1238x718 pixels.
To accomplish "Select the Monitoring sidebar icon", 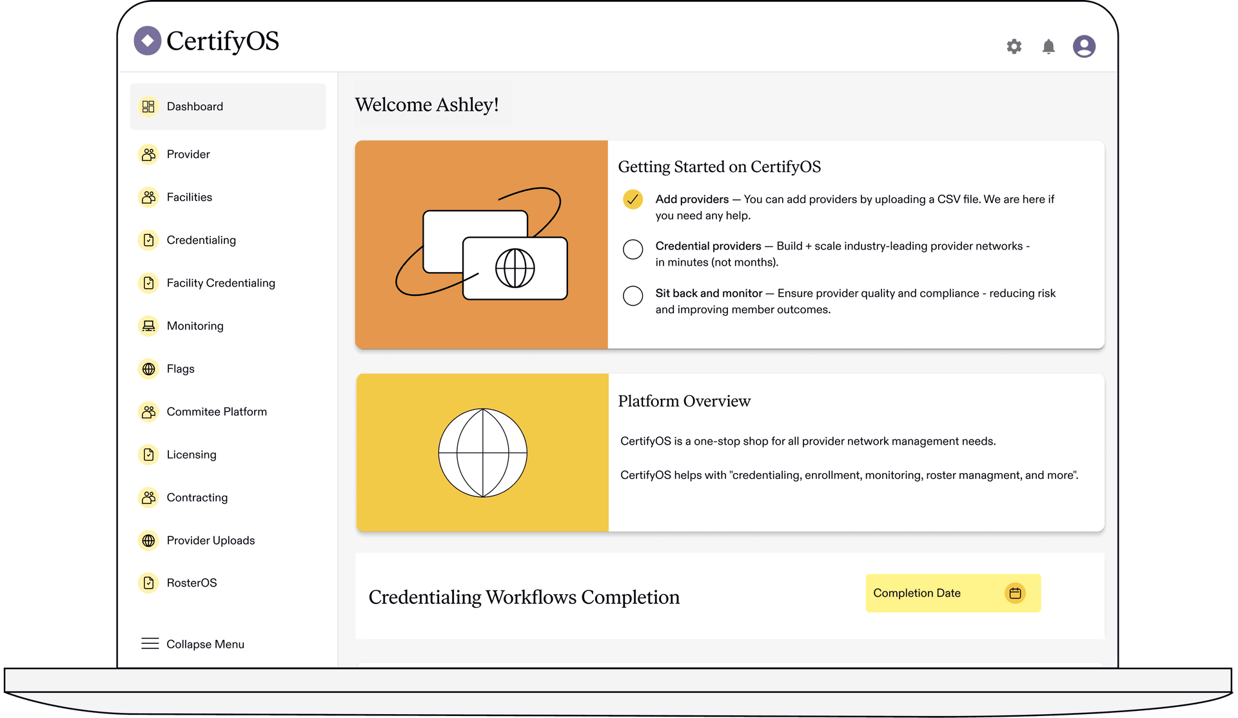I will click(x=148, y=325).
